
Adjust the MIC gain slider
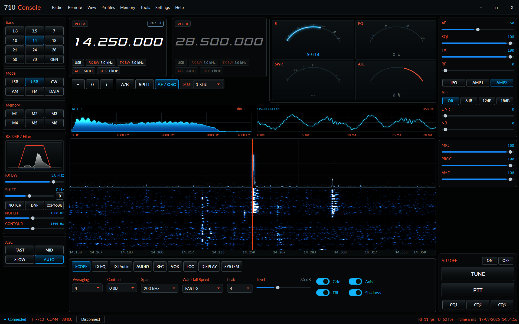click(478, 152)
